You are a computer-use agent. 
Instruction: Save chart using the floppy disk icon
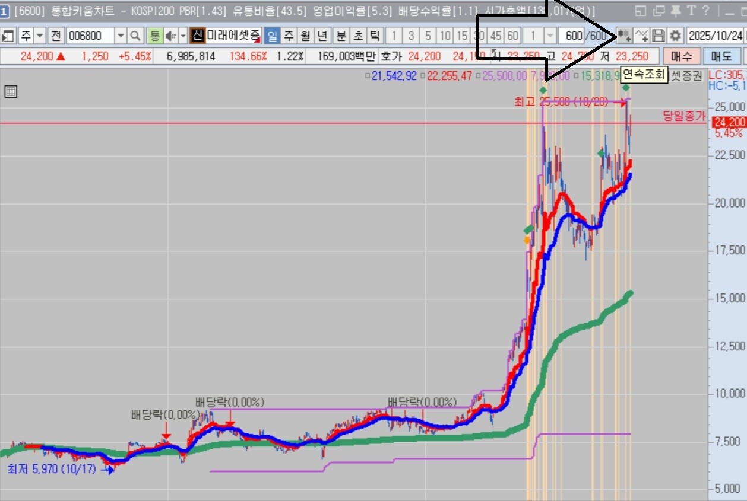tap(658, 36)
